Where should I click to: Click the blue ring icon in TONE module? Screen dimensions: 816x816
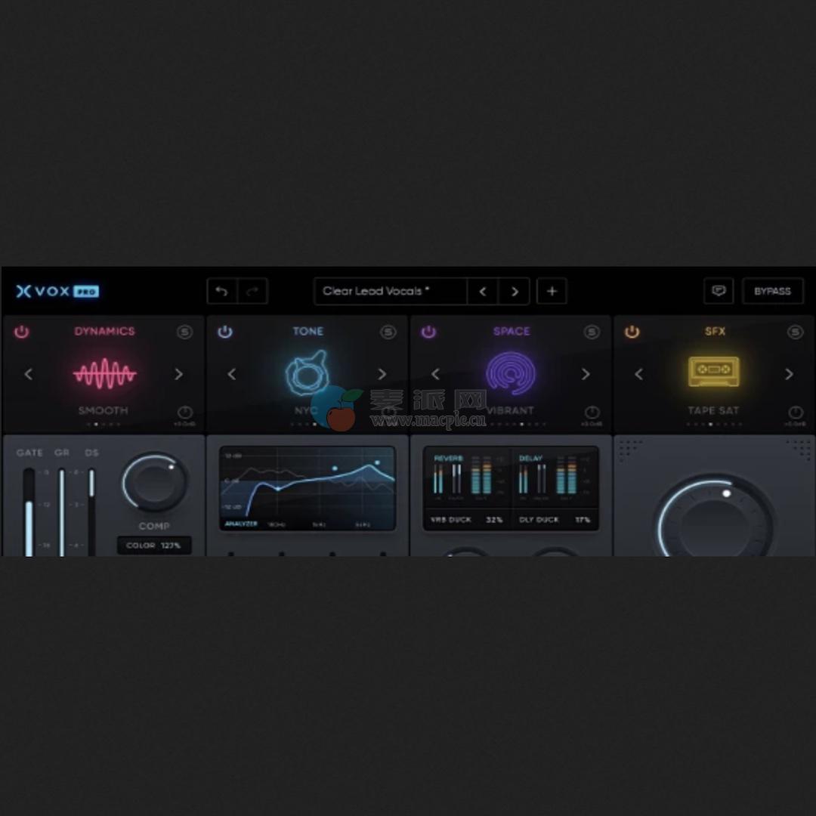click(307, 372)
